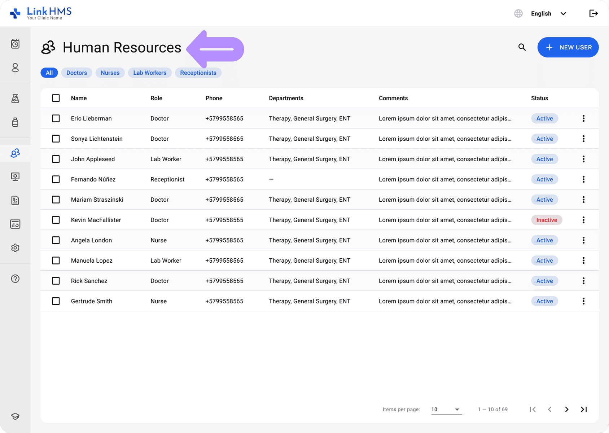Click the Receptionist role cell
Screen dimensions: 609x433
click(x=167, y=179)
